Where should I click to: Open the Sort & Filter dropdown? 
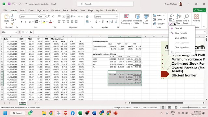[179, 19]
